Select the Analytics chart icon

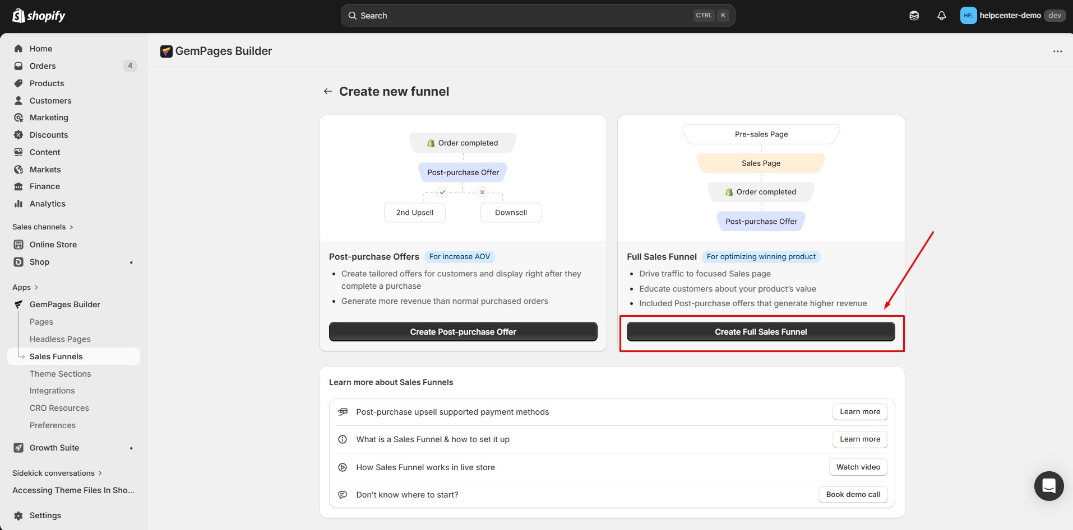point(18,204)
